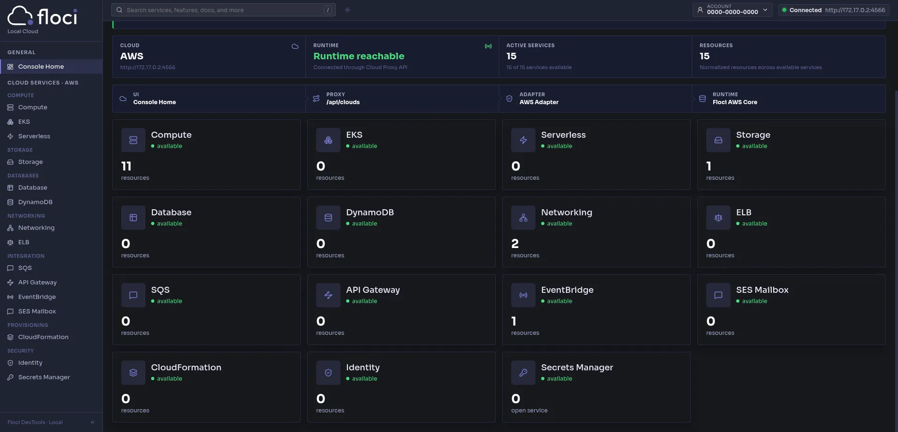Click the SQS card message icon
The image size is (898, 432).
pyautogui.click(x=133, y=295)
